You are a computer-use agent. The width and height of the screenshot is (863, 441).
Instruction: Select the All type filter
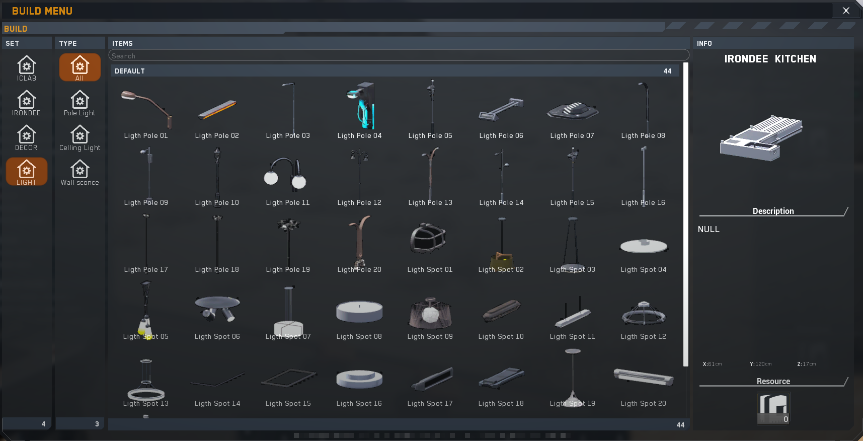coord(80,67)
